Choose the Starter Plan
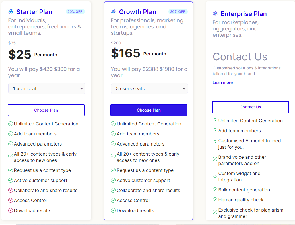This screenshot has height=225, width=295. point(46,110)
